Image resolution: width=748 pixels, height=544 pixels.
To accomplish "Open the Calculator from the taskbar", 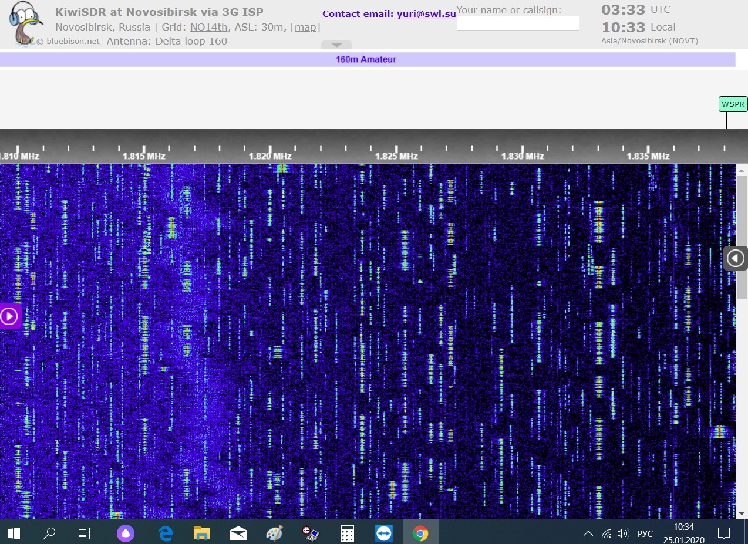I will (348, 533).
